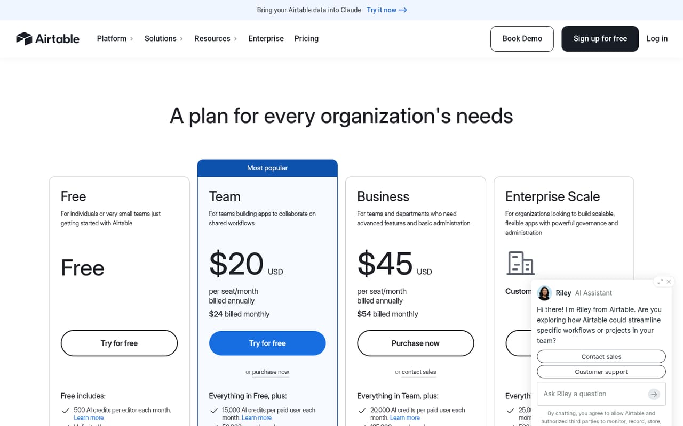Open the Solutions dropdown
Image resolution: width=683 pixels, height=426 pixels.
click(x=163, y=38)
